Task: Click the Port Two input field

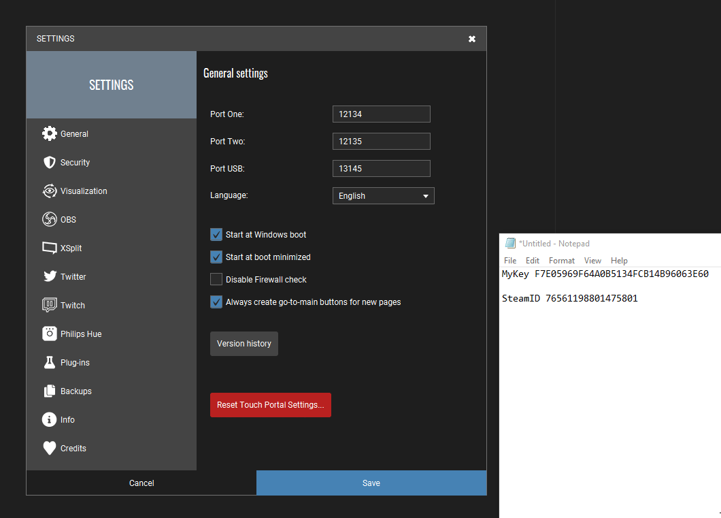Action: (381, 141)
